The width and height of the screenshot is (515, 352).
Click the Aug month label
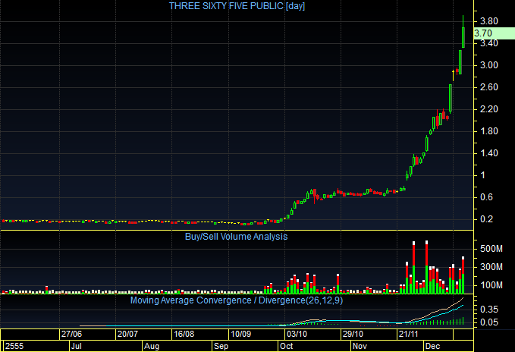(152, 346)
